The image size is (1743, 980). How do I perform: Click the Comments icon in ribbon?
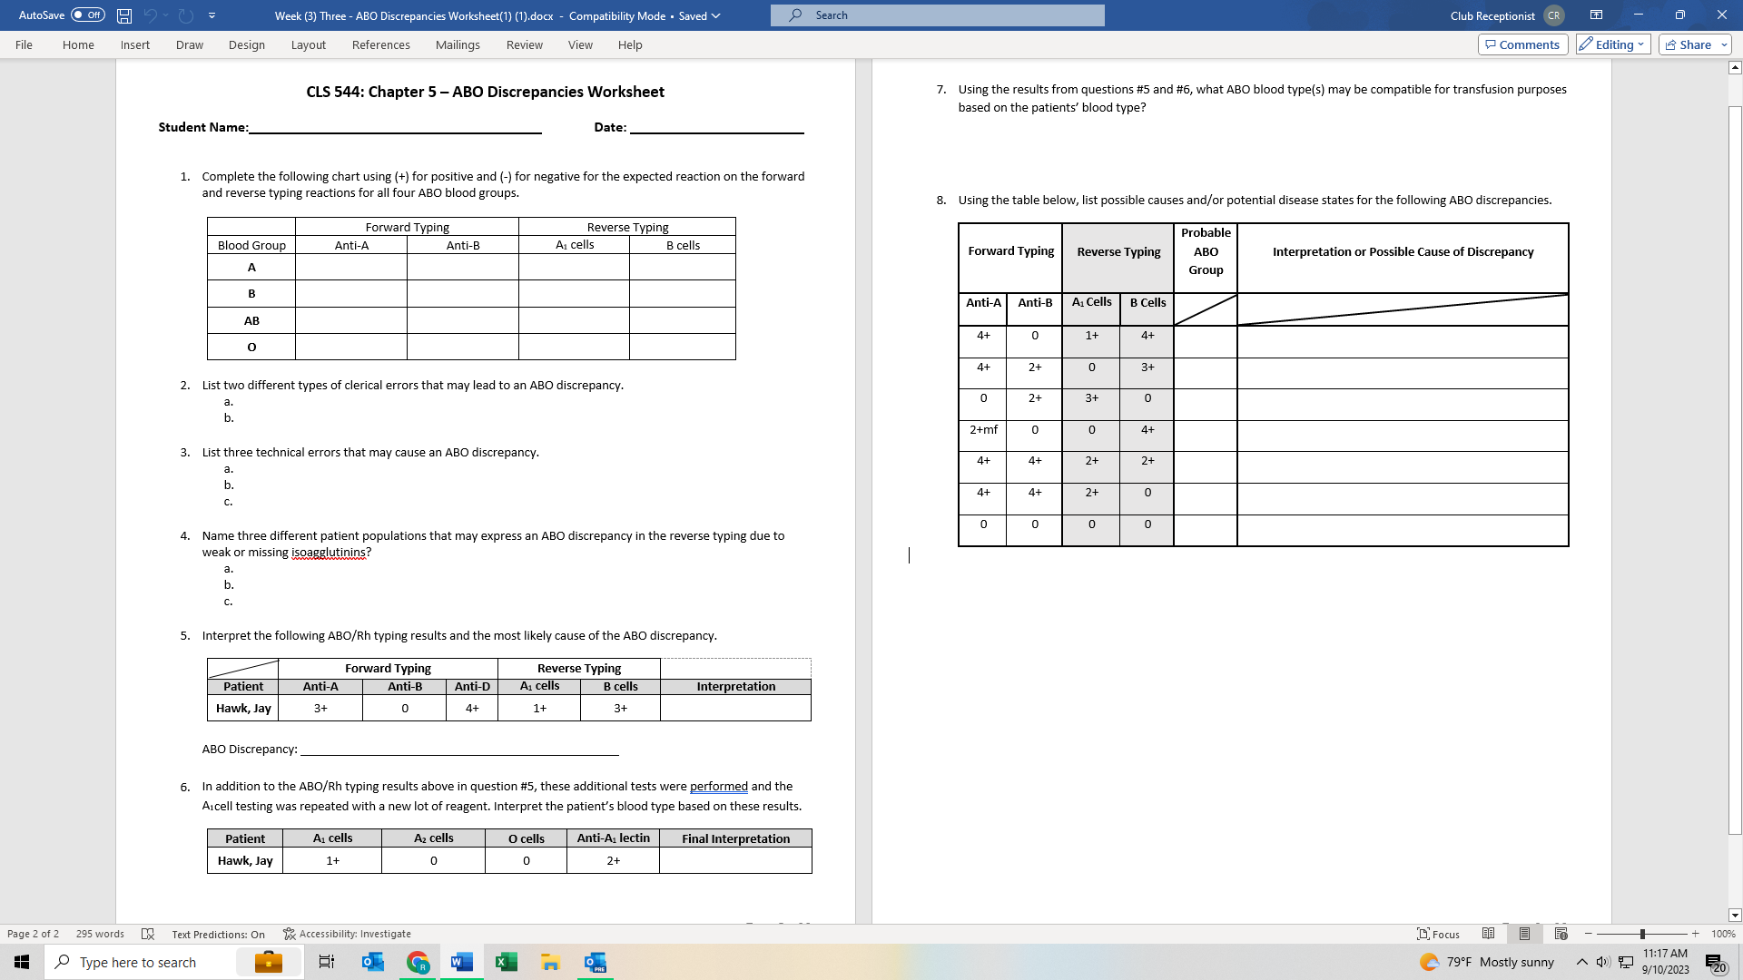tap(1521, 44)
